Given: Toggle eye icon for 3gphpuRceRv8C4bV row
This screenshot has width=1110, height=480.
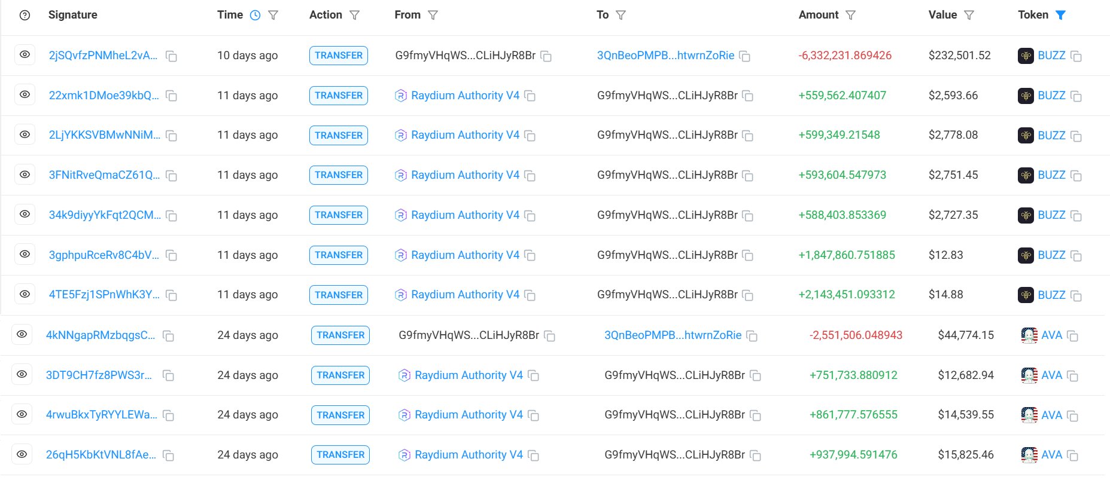Looking at the screenshot, I should click(x=25, y=254).
